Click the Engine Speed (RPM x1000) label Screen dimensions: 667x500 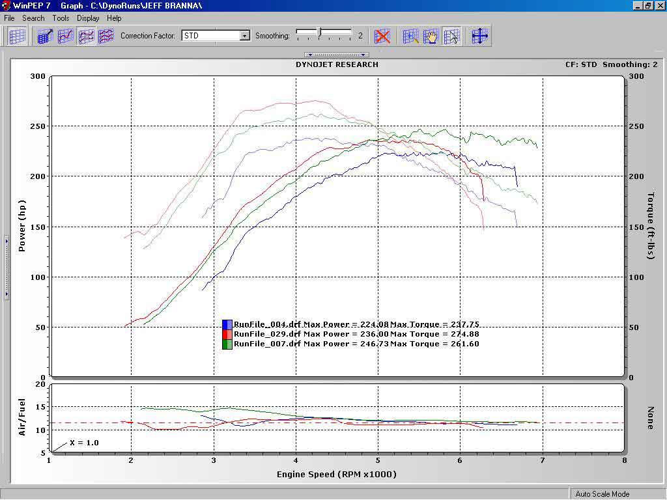coord(337,474)
